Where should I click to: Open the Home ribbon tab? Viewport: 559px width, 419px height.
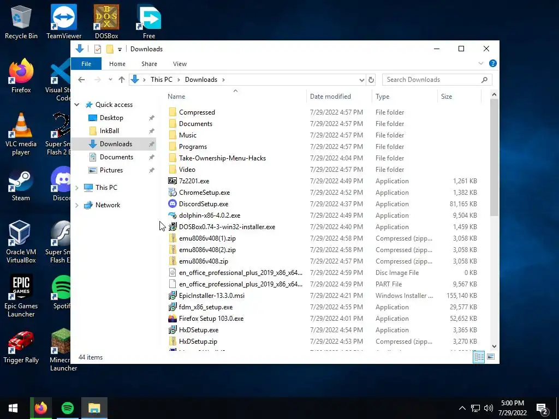pyautogui.click(x=117, y=64)
